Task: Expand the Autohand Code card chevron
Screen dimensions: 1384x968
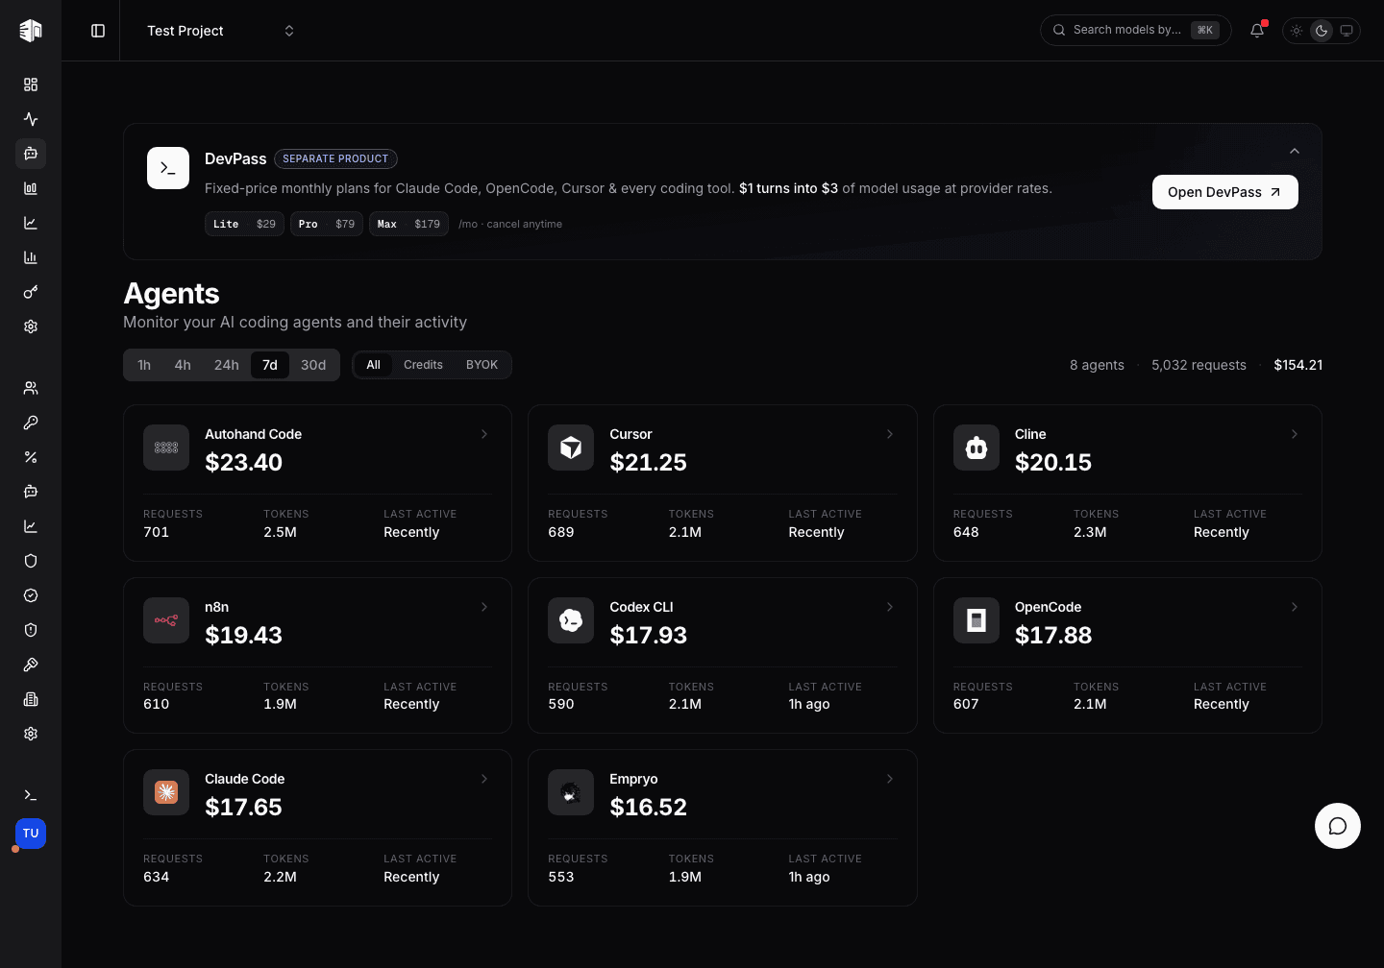Action: (x=484, y=434)
